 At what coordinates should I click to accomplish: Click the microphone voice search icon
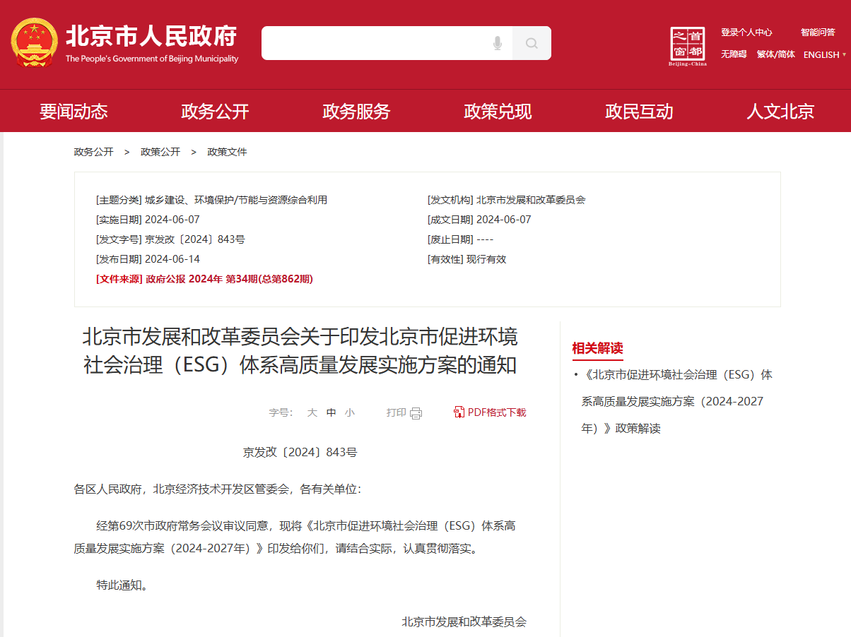point(498,44)
